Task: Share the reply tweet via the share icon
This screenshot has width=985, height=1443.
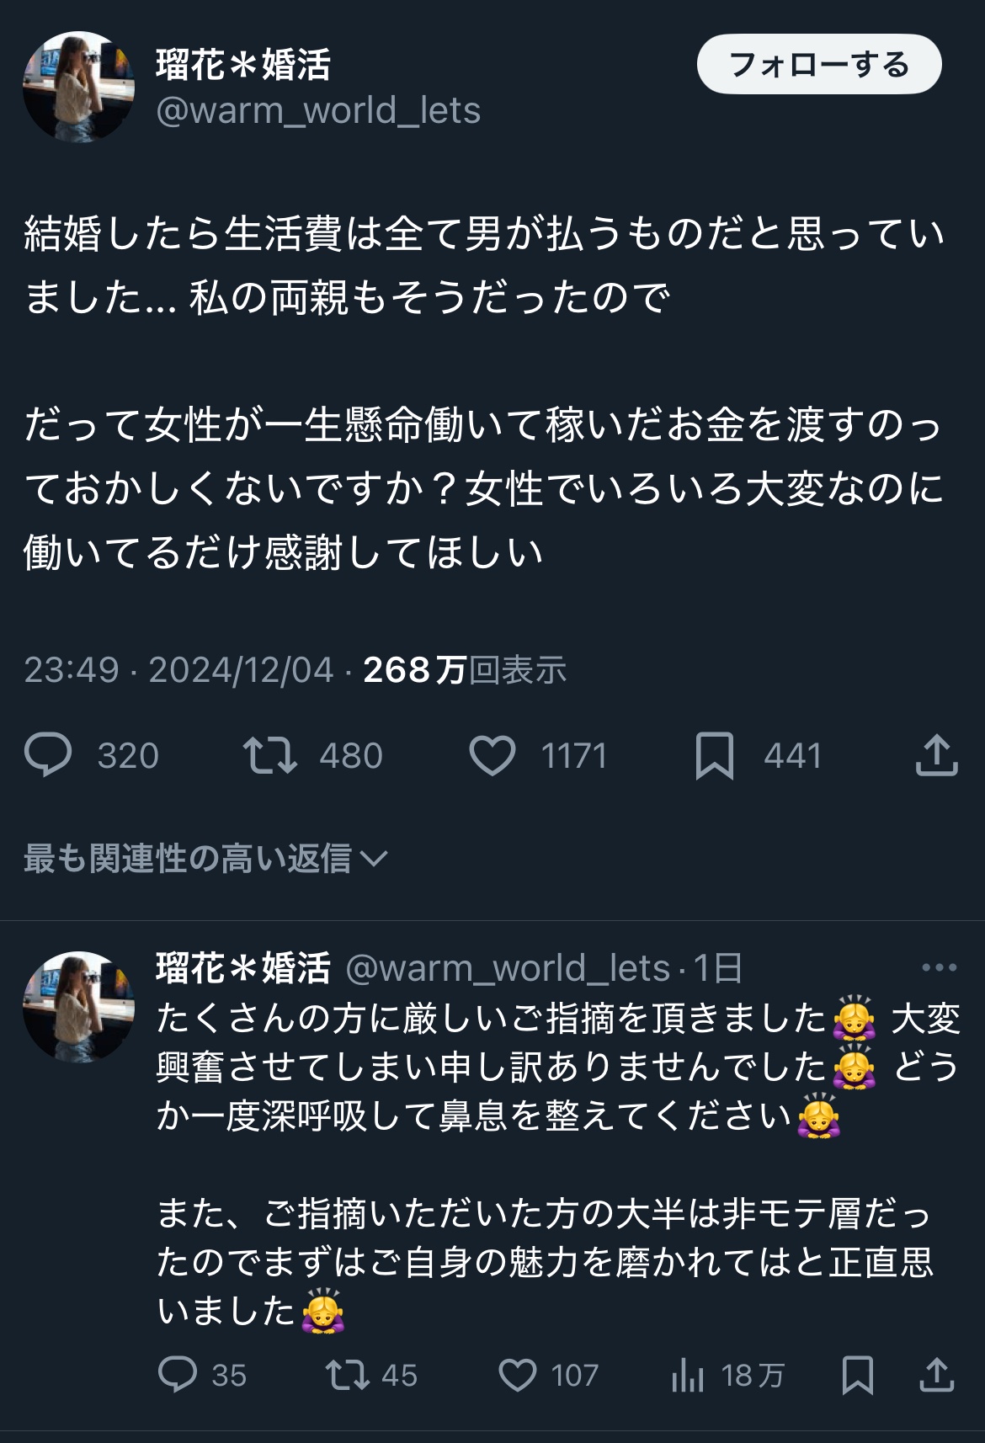Action: pos(936,1374)
